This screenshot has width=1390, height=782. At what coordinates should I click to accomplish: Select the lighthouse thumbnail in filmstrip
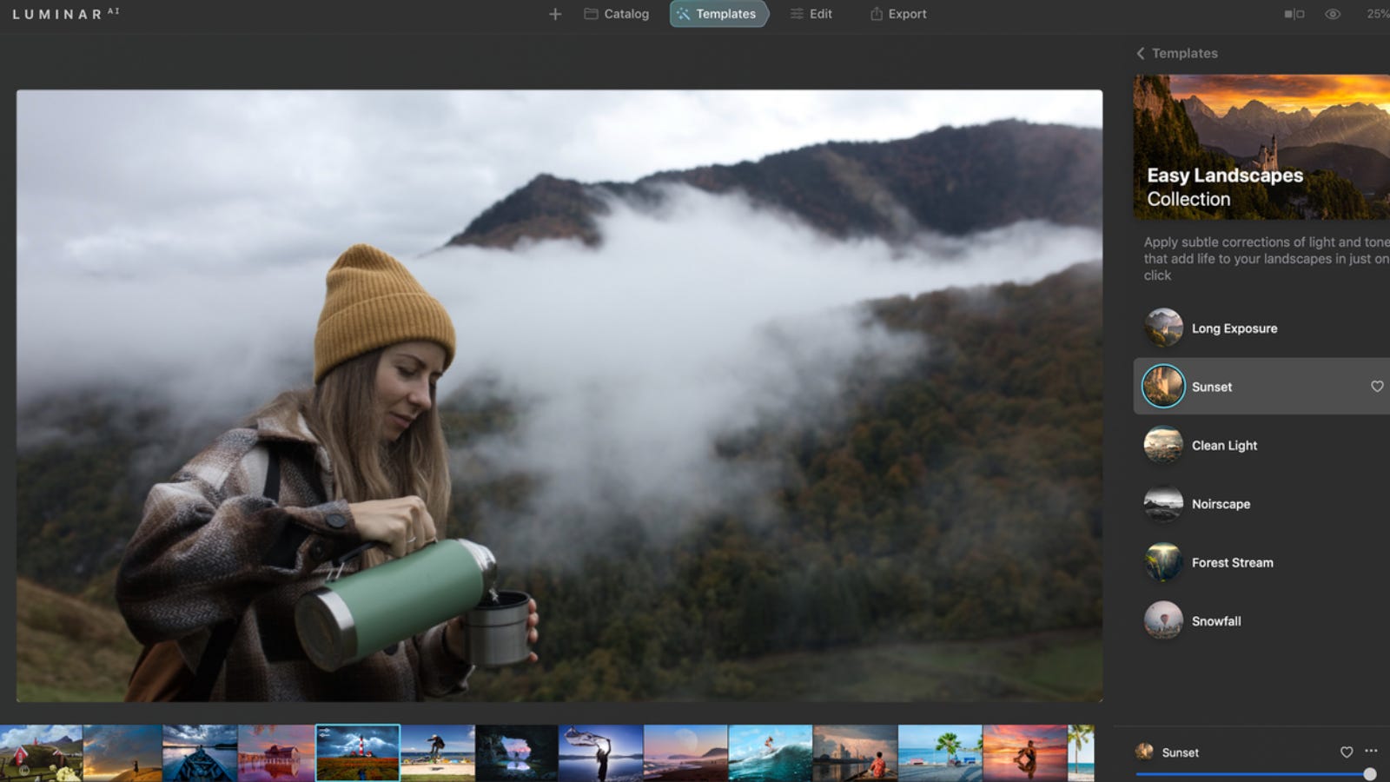tap(357, 752)
